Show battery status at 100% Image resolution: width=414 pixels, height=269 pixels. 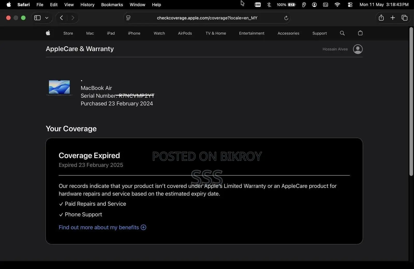[x=286, y=5]
